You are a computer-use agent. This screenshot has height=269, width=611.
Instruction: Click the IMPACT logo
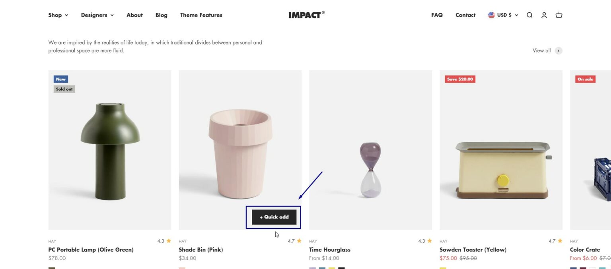[306, 14]
